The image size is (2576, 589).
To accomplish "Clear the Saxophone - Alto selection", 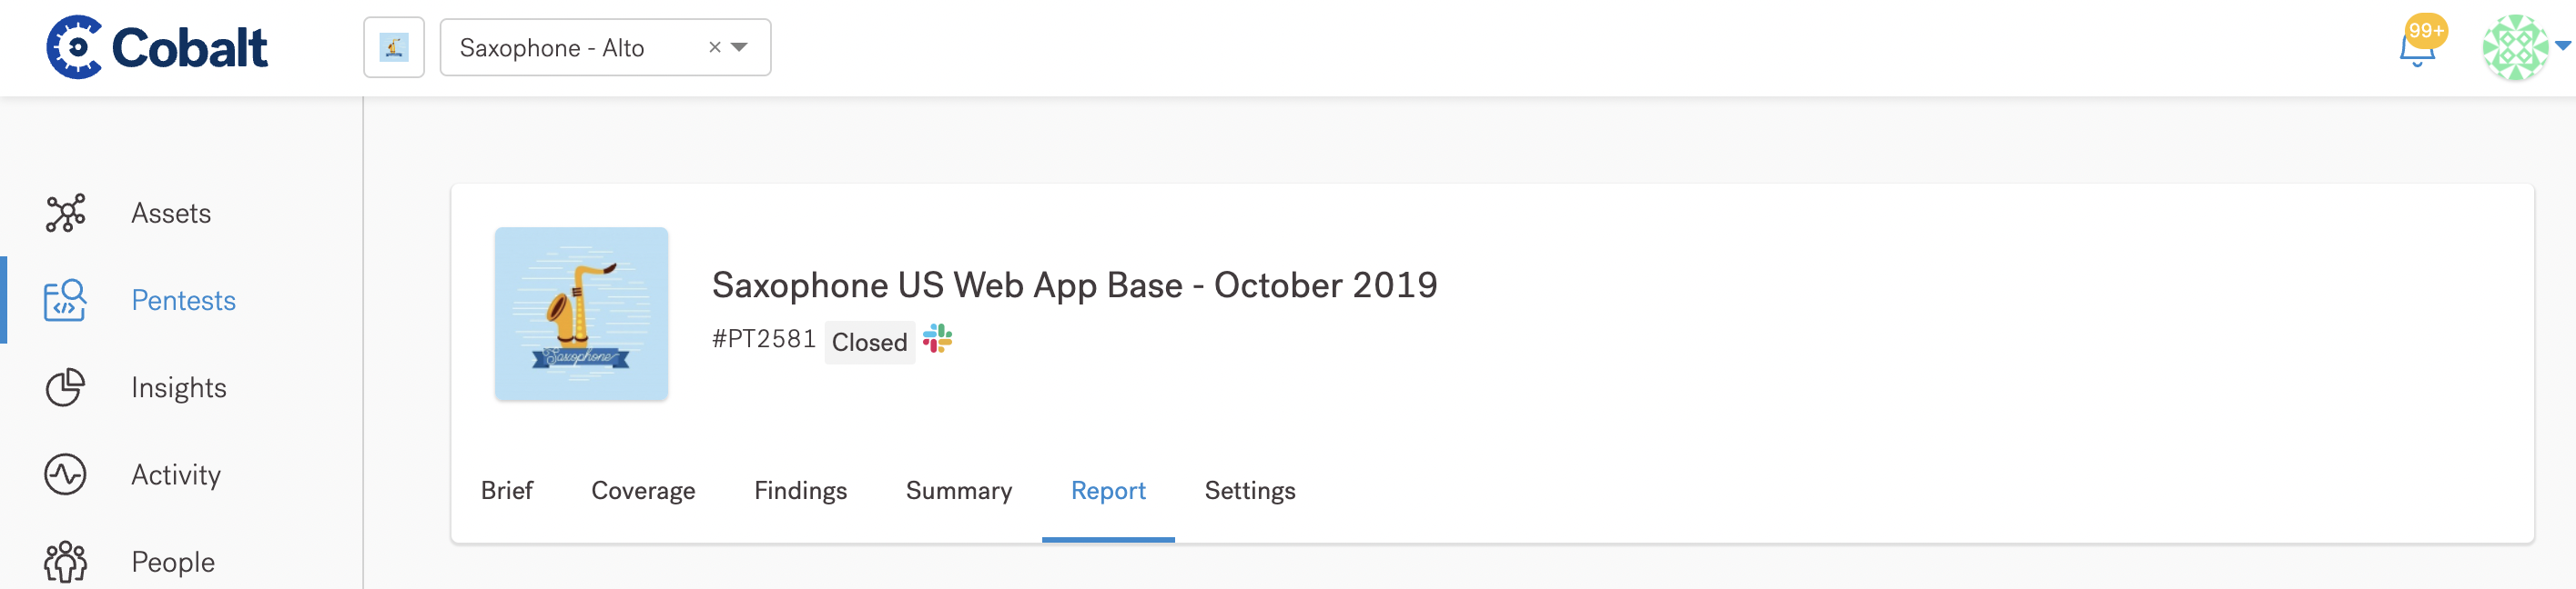I will [x=714, y=47].
